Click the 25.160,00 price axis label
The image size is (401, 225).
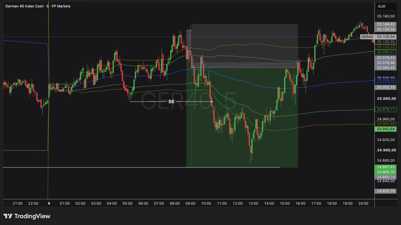click(x=386, y=16)
